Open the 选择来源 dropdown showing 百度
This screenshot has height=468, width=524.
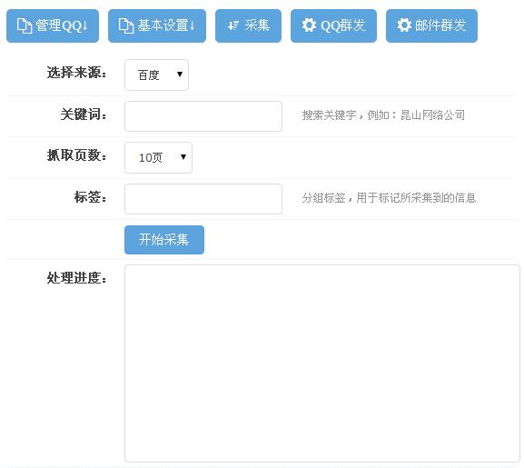click(156, 75)
